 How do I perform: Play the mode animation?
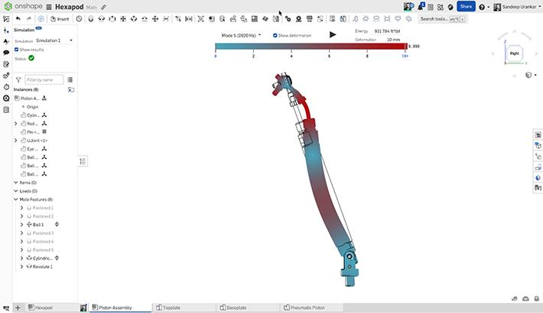click(x=333, y=34)
